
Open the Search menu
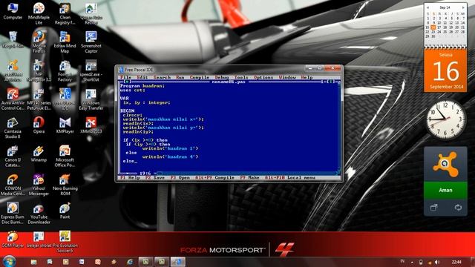pos(162,77)
